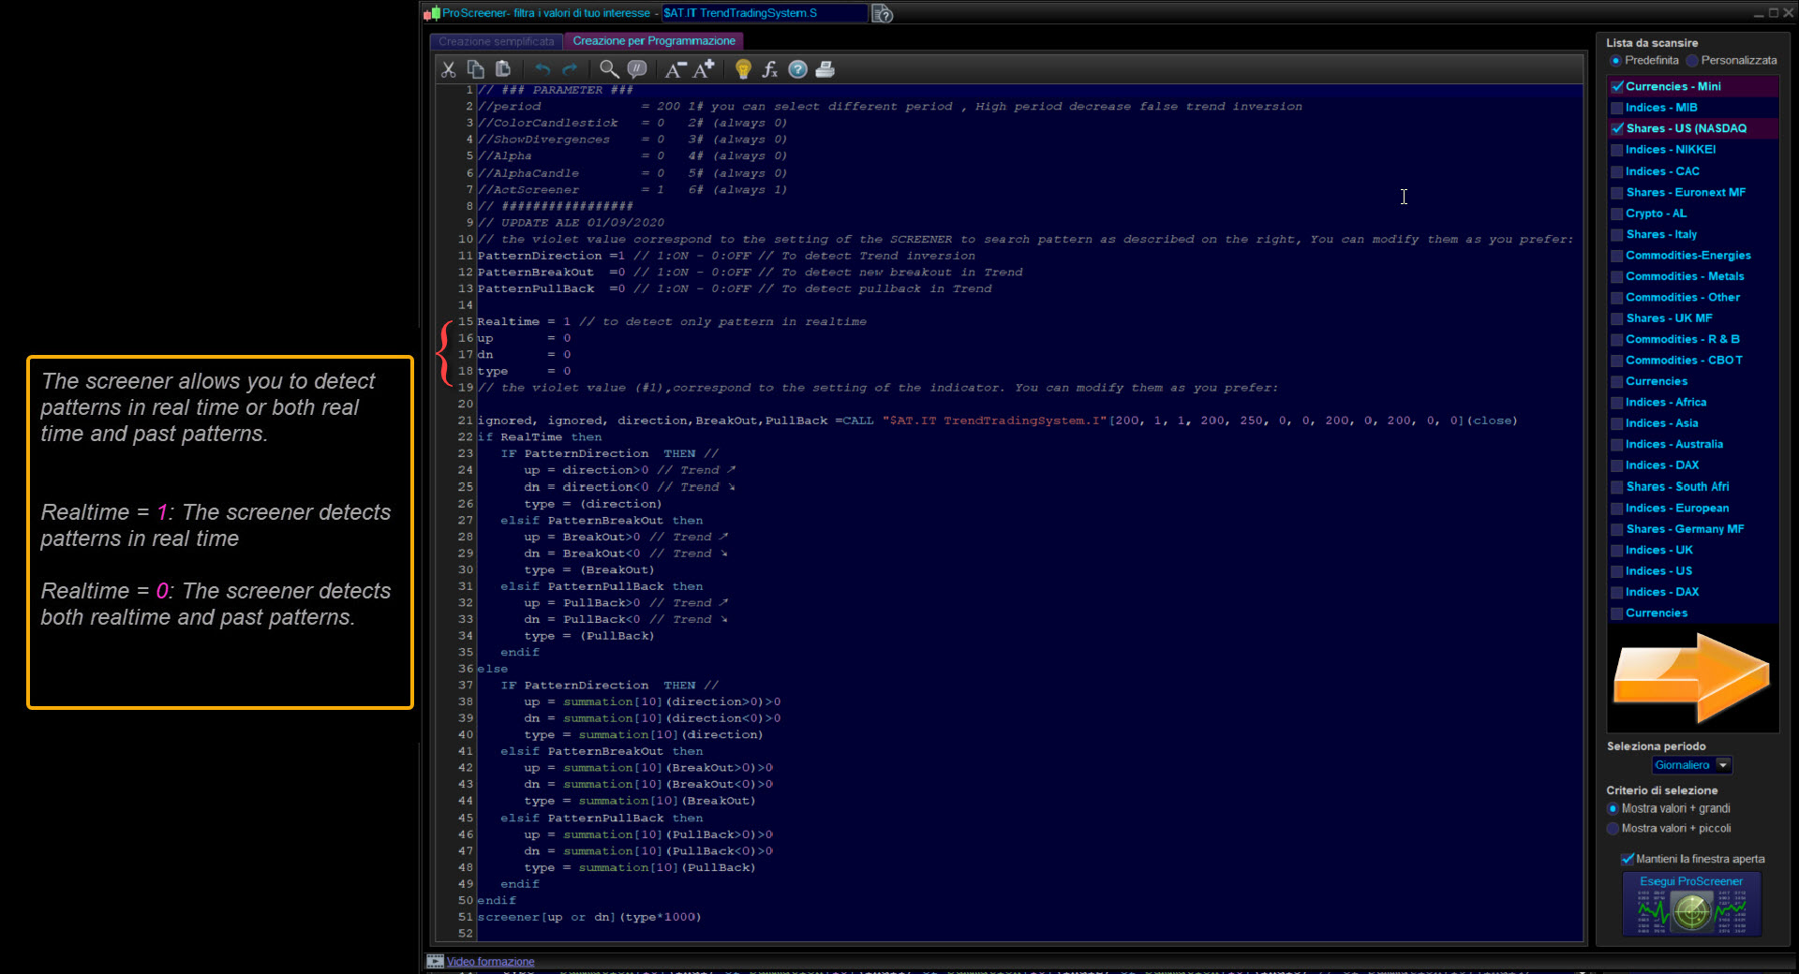Select the Predefinita radio button
1799x974 pixels.
coord(1615,61)
